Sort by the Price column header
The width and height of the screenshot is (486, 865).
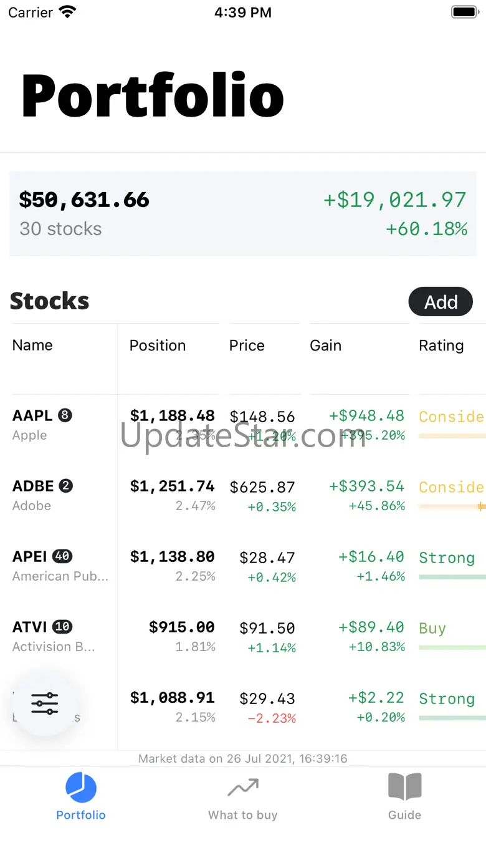coord(247,346)
